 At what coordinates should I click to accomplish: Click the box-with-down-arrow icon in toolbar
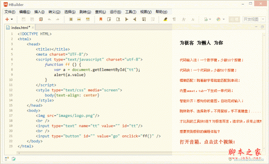click(x=118, y=19)
